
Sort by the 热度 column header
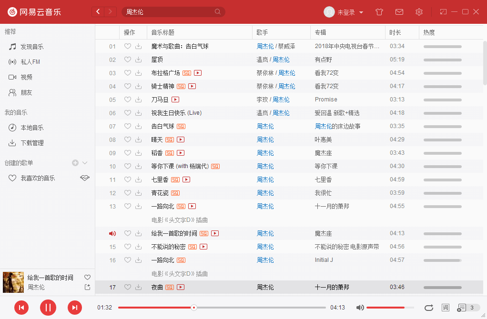point(451,32)
